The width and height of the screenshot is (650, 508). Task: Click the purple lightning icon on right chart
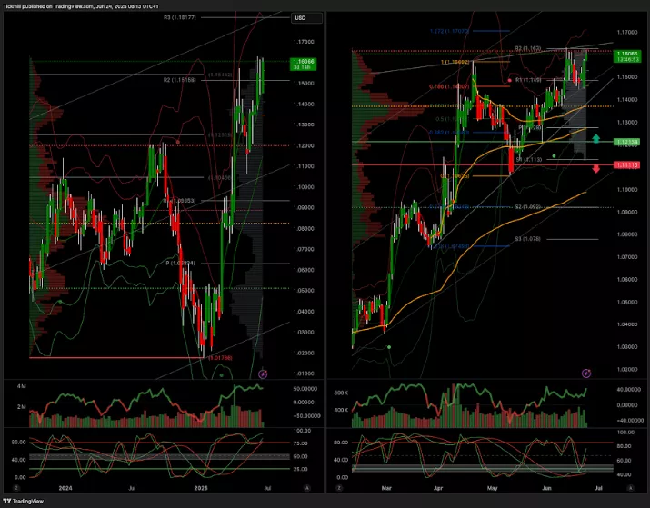tap(586, 373)
